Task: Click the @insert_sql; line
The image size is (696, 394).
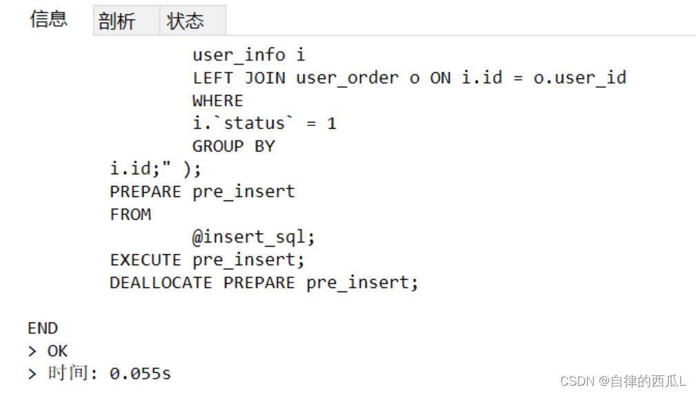Action: 253,237
